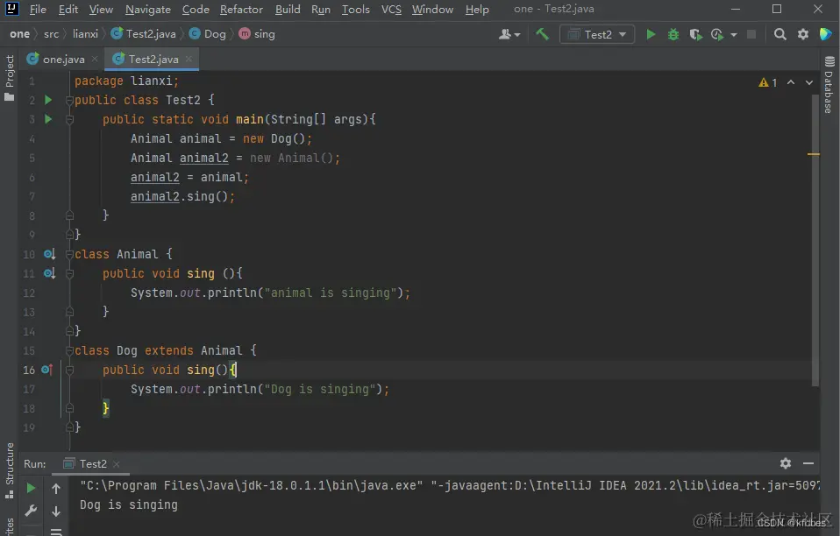Open the Window menu
This screenshot has height=536, width=840.
pos(432,9)
